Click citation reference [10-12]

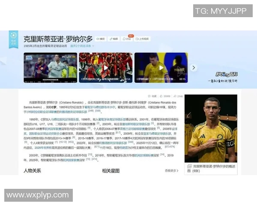pyautogui.click(x=63, y=142)
